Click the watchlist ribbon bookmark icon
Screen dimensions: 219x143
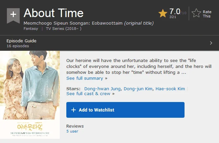click(x=13, y=16)
